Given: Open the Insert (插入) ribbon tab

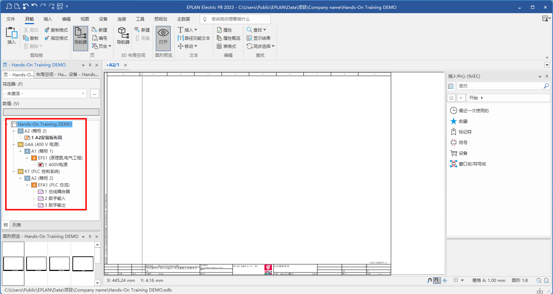Looking at the screenshot, I should tap(48, 19).
